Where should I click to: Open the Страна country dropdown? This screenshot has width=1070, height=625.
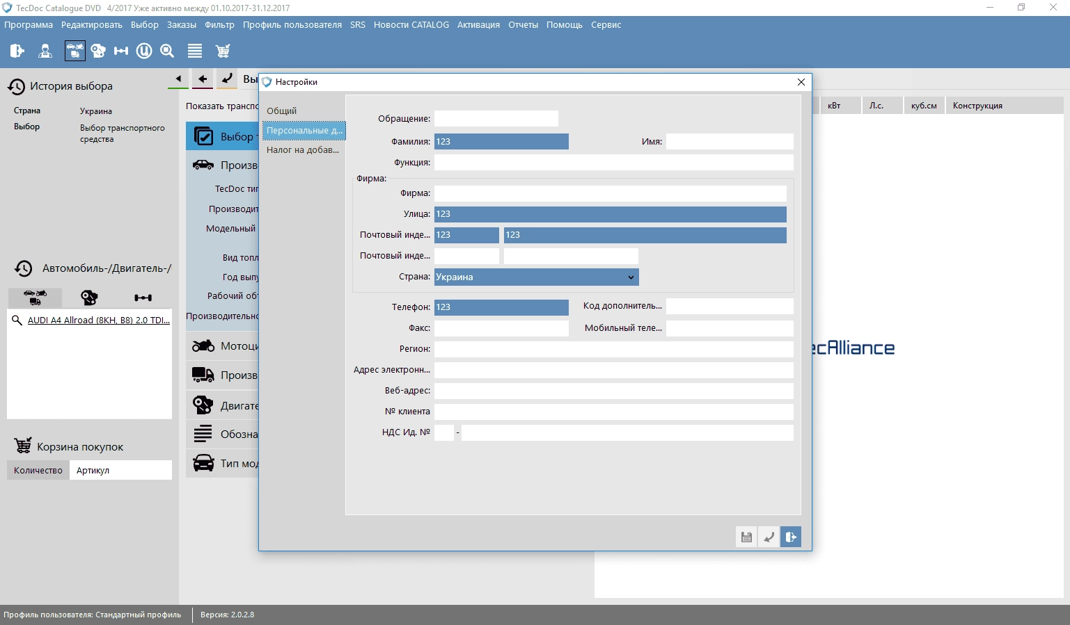pos(536,277)
